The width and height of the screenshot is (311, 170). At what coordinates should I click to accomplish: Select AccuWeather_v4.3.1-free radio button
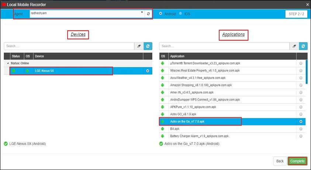click(301, 78)
